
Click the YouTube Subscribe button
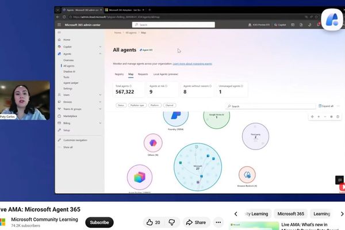(x=99, y=223)
